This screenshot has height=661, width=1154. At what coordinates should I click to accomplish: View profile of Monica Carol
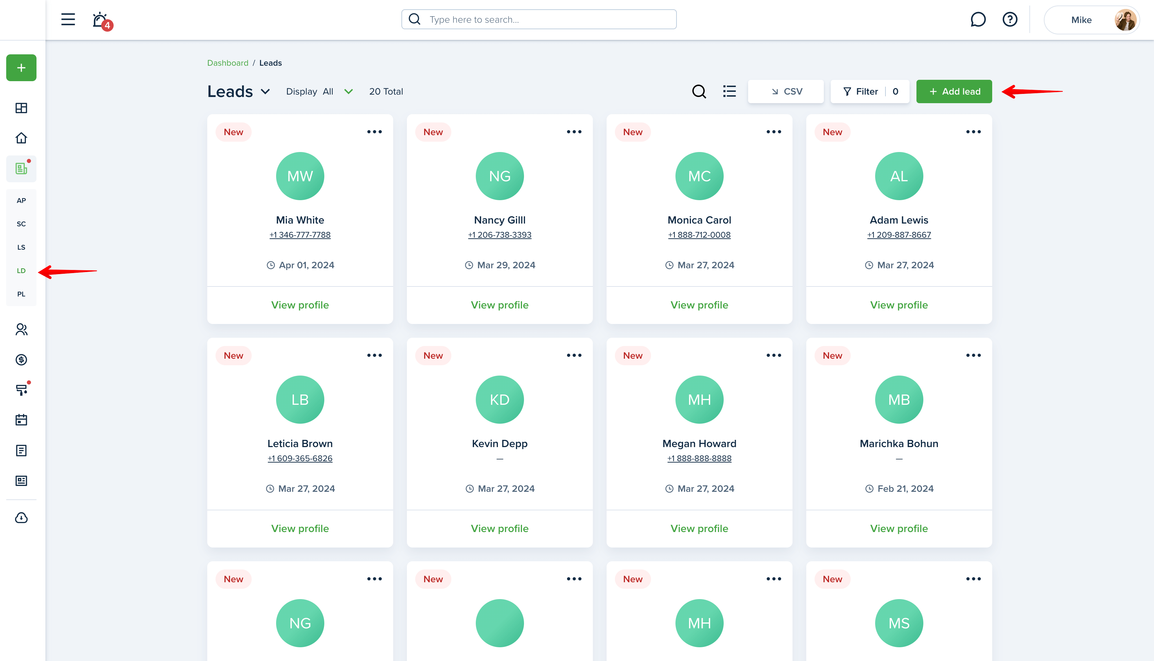(x=699, y=305)
